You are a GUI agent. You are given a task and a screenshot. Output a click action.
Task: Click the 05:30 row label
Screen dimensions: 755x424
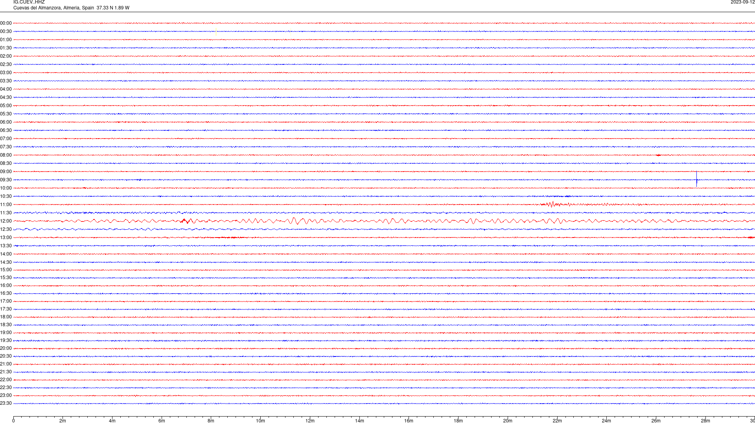tap(6, 114)
